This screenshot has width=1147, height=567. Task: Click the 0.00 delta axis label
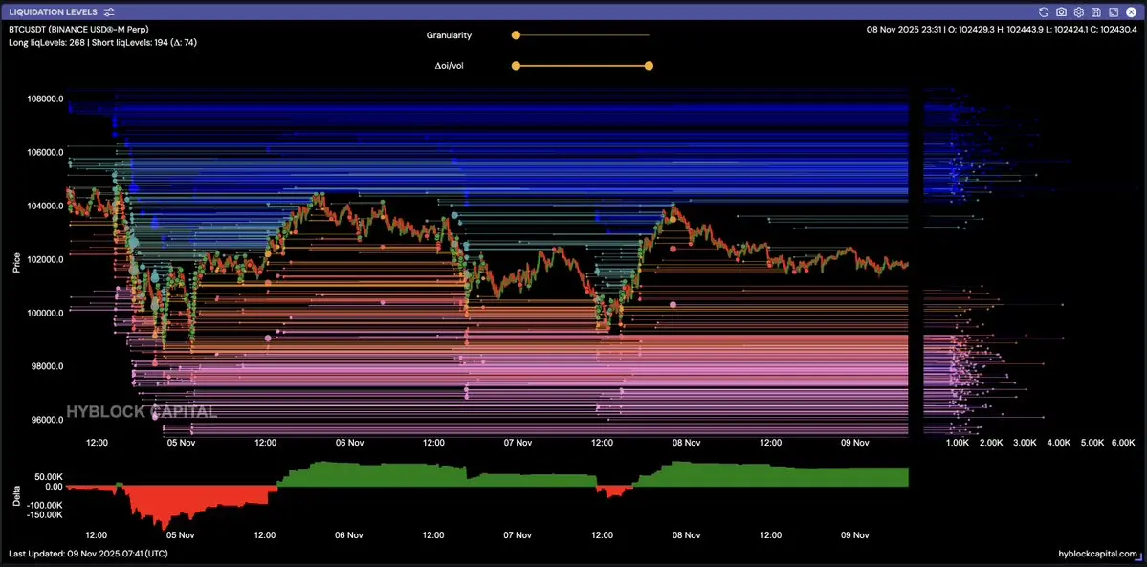[55, 486]
